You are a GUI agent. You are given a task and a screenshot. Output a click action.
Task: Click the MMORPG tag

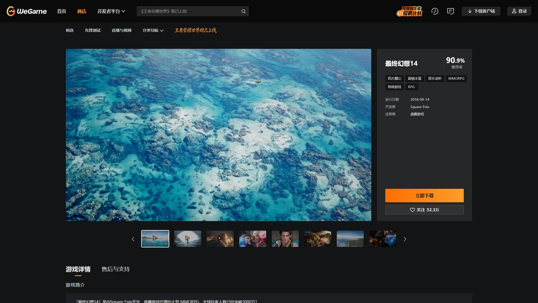pyautogui.click(x=456, y=79)
